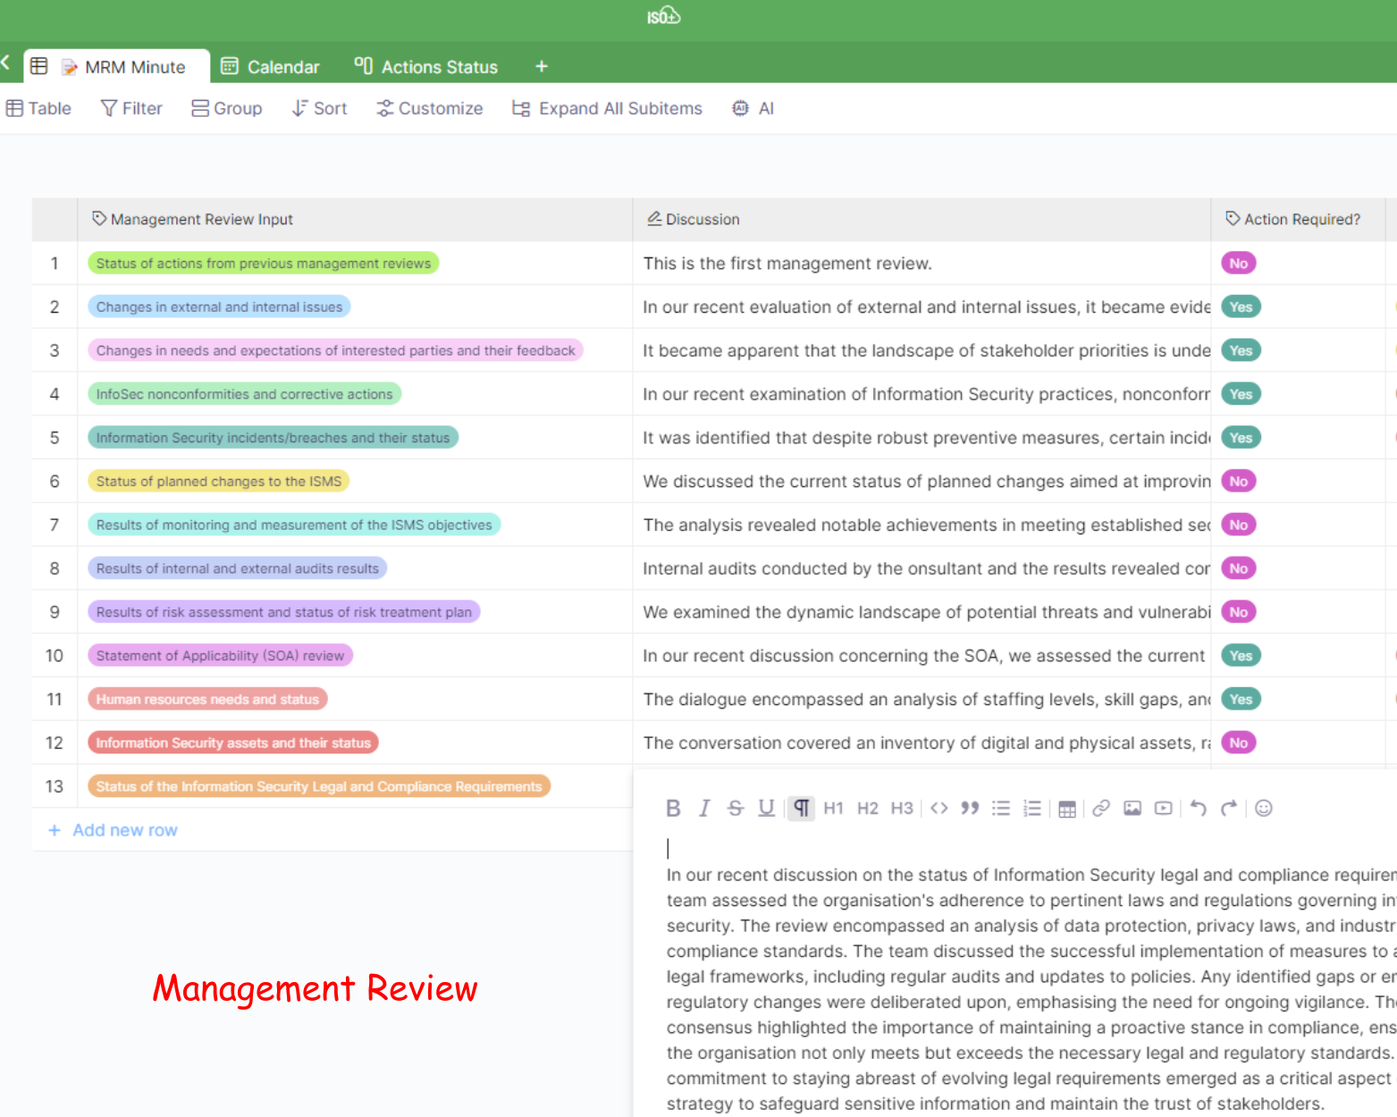Image resolution: width=1397 pixels, height=1117 pixels.
Task: Toggle the H2 heading style
Action: coord(867,809)
